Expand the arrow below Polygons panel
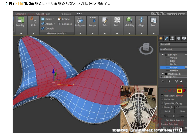Viewport: 192px width, 135px height. coord(80,34)
